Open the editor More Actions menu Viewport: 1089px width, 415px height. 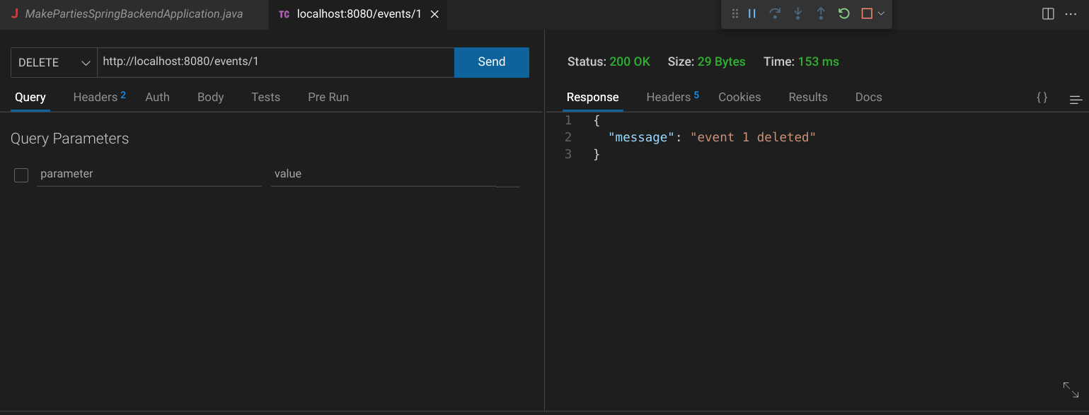point(1071,13)
